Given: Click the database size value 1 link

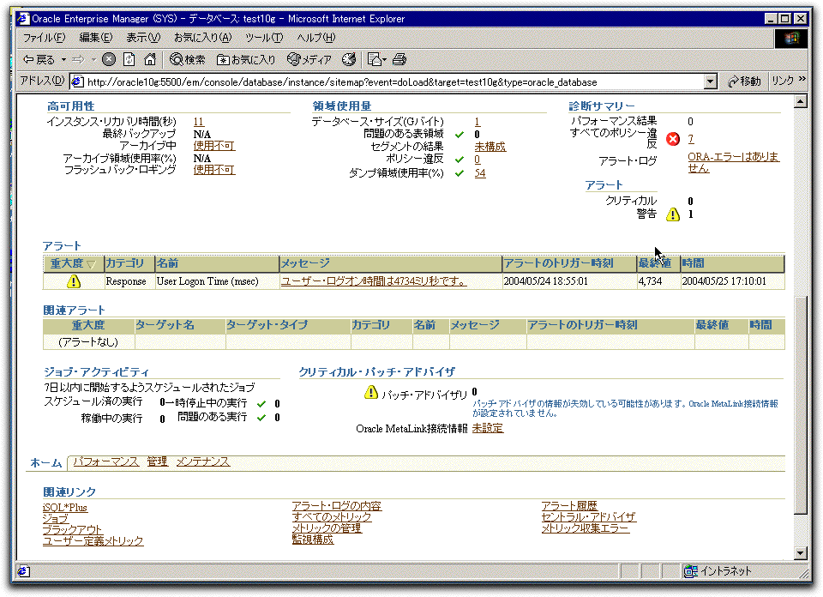Looking at the screenshot, I should coord(478,122).
